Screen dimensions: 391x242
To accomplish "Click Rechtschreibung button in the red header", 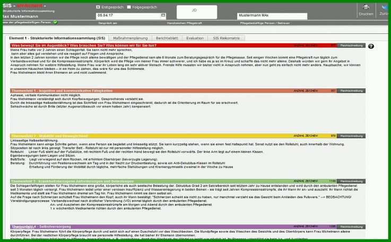I will coord(351,46).
